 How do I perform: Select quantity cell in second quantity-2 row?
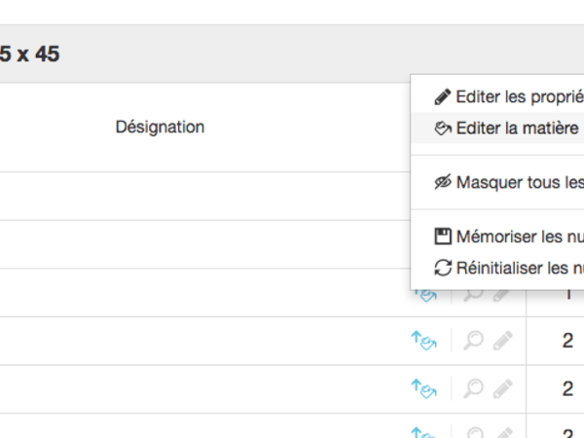pyautogui.click(x=567, y=389)
